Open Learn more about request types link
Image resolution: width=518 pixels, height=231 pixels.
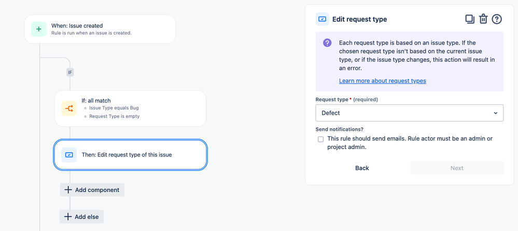pos(383,81)
